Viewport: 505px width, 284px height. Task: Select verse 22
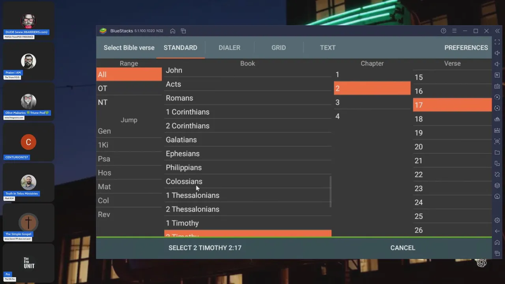click(x=452, y=174)
